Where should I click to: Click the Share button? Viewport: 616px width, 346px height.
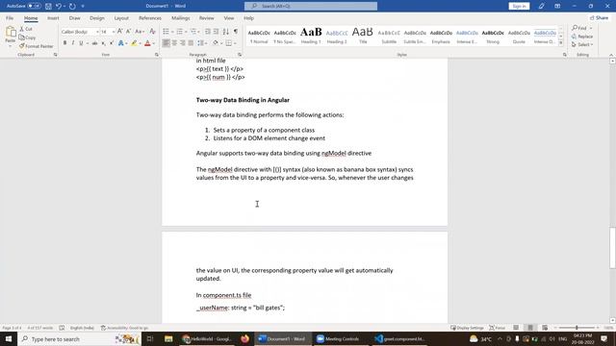(x=599, y=18)
